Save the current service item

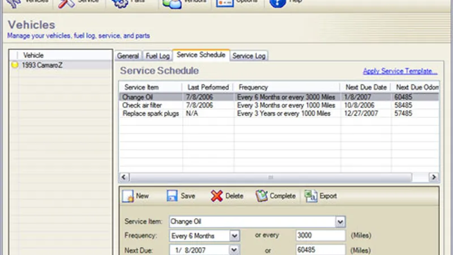(x=181, y=196)
